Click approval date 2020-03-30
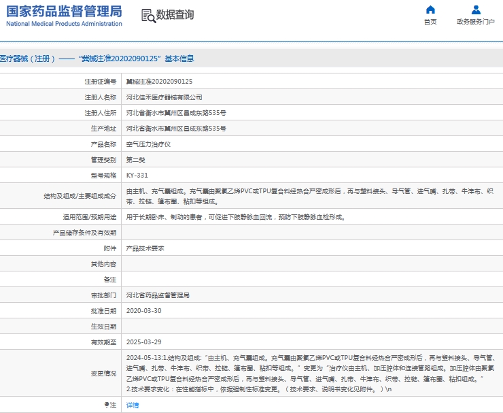The width and height of the screenshot is (503, 413). 143,311
